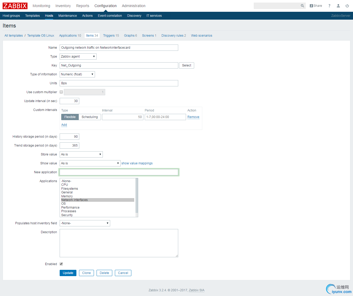Click the All templates breadcrumb link
Screen dimensions: 353x296
[x=14, y=36]
